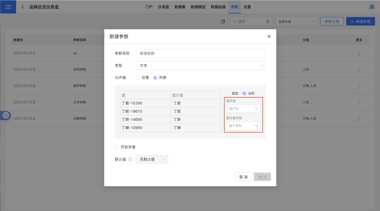Expand the floating side panel icon at left

click(6, 116)
